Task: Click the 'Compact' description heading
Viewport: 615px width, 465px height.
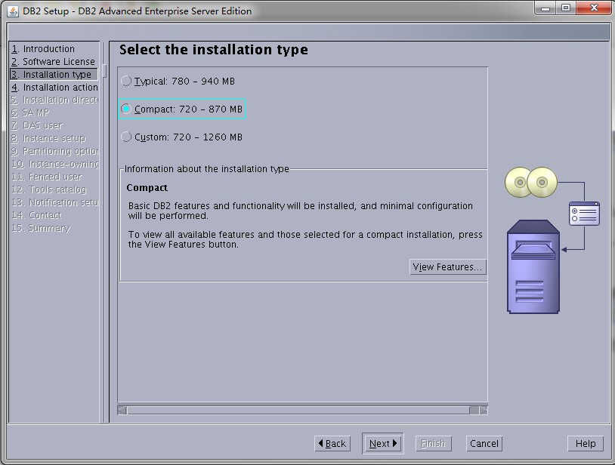Action: 147,188
